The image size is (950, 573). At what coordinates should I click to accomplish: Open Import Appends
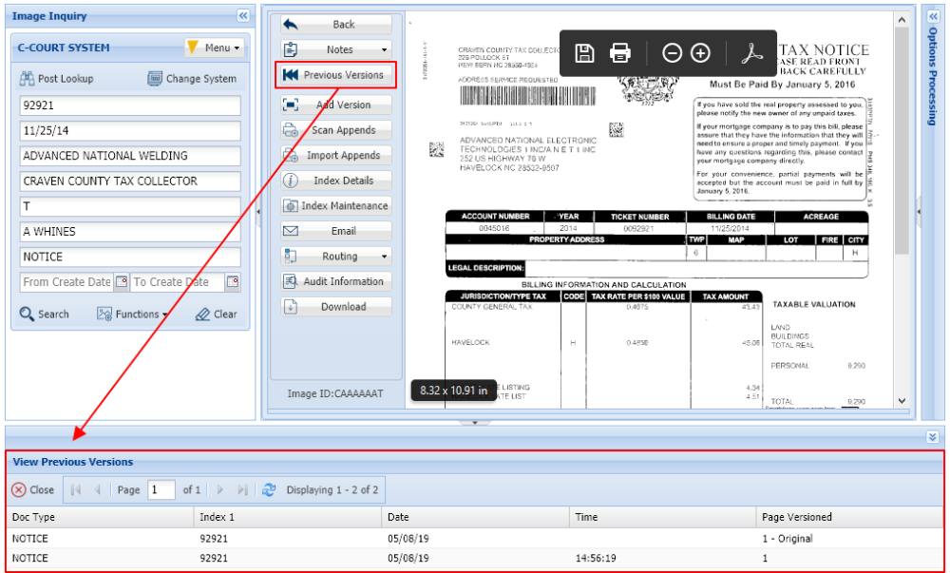coord(336,155)
